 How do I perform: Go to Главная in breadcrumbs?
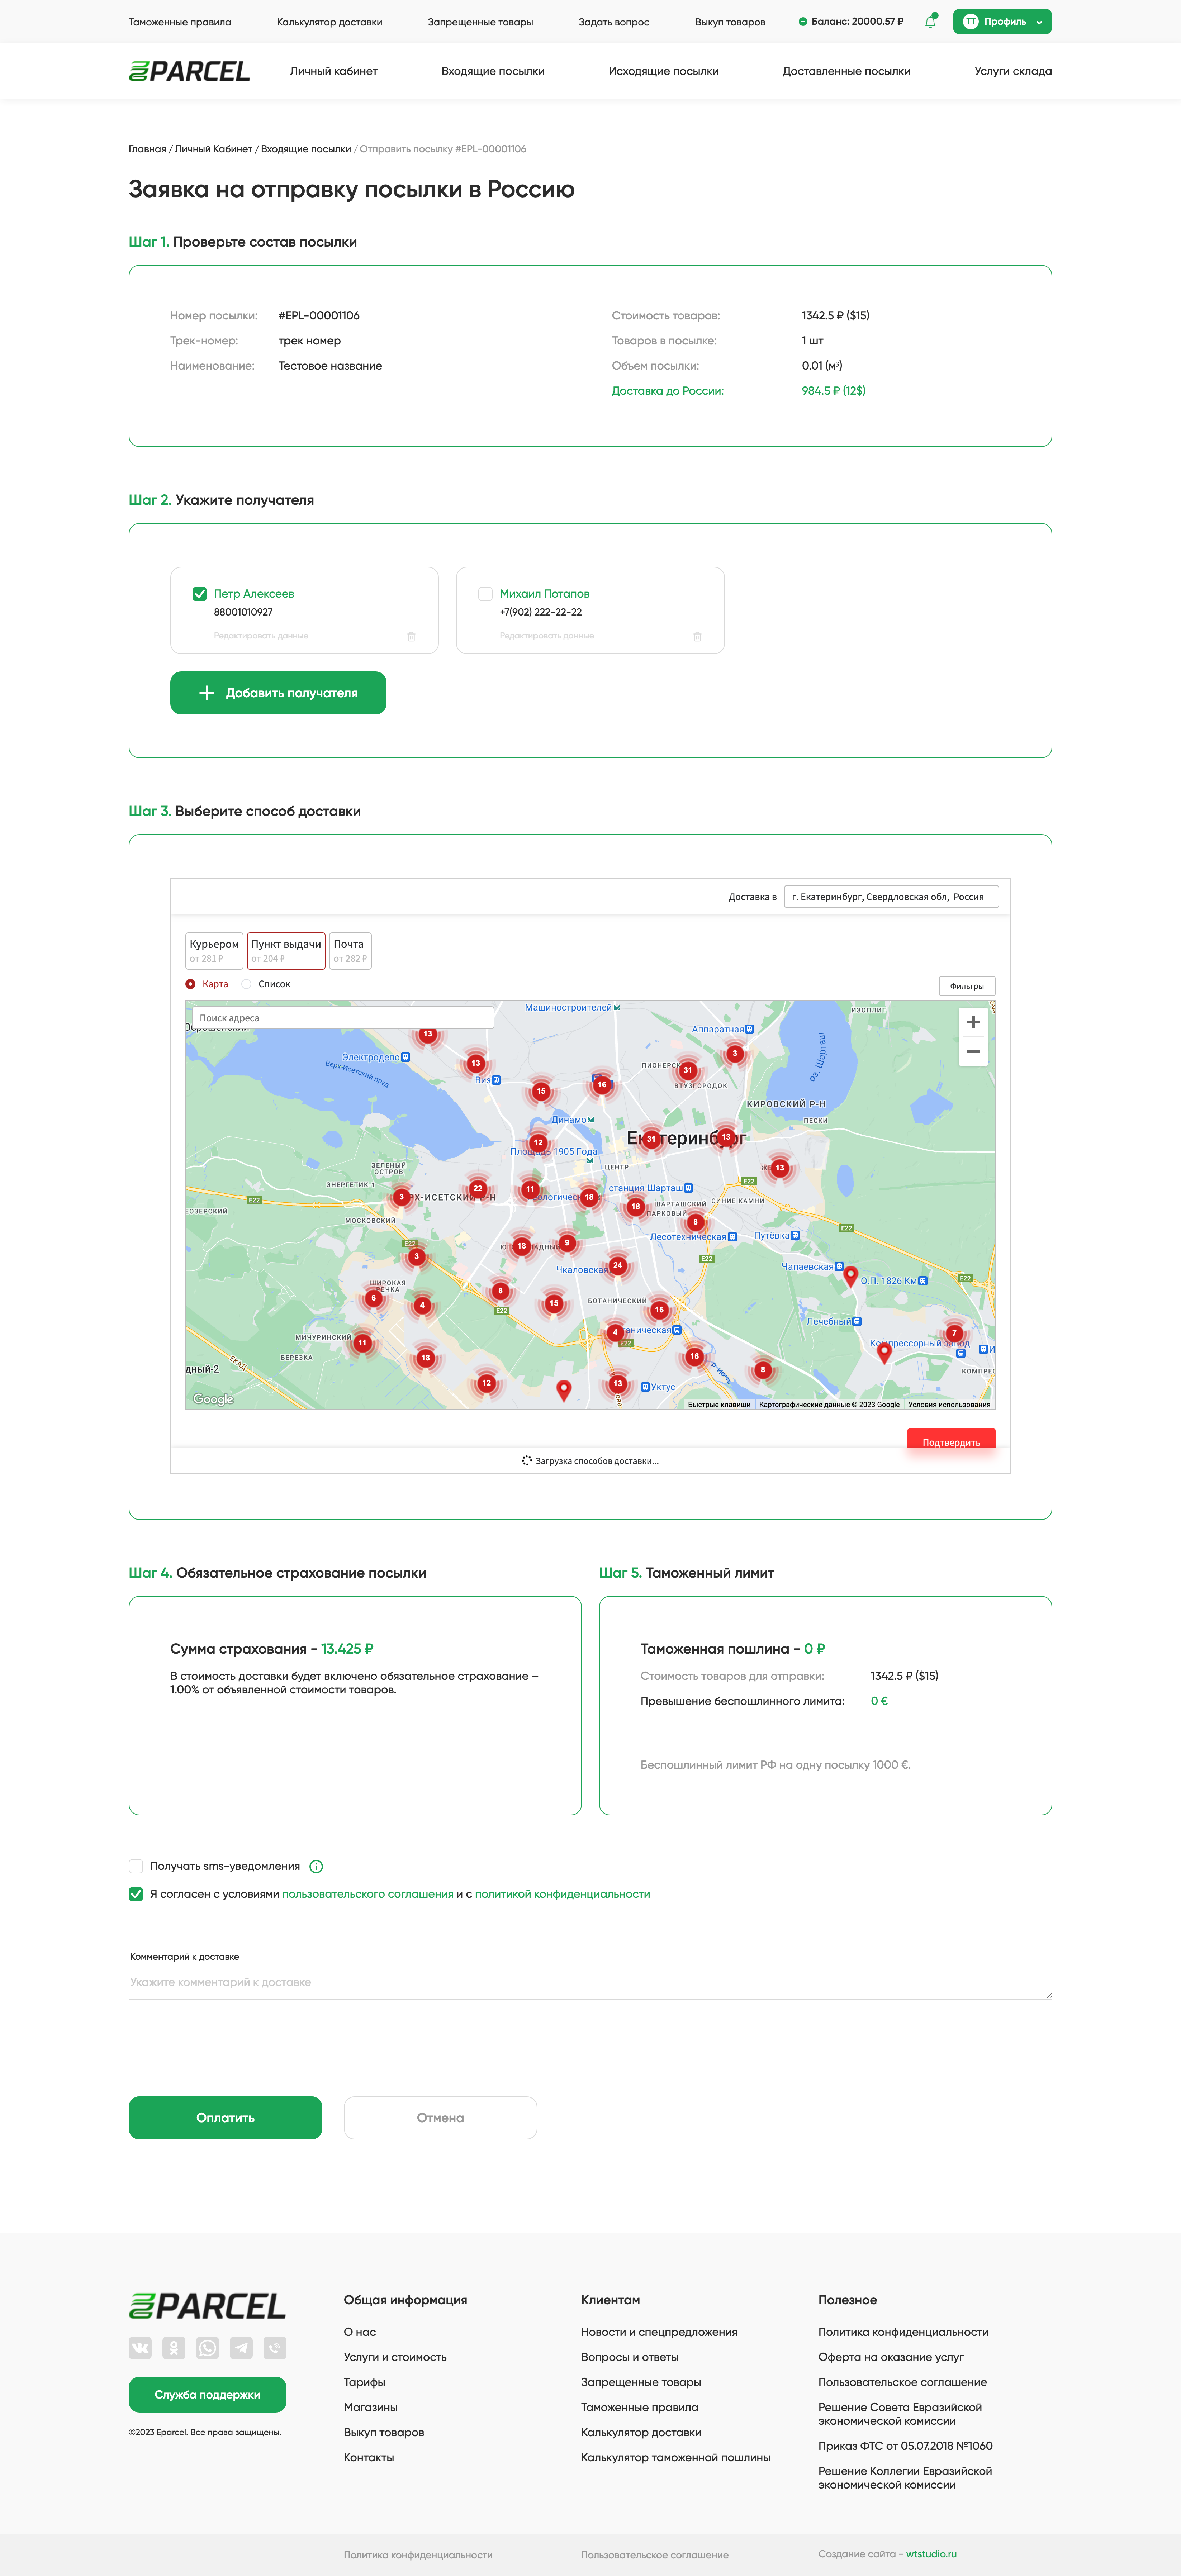[x=147, y=149]
